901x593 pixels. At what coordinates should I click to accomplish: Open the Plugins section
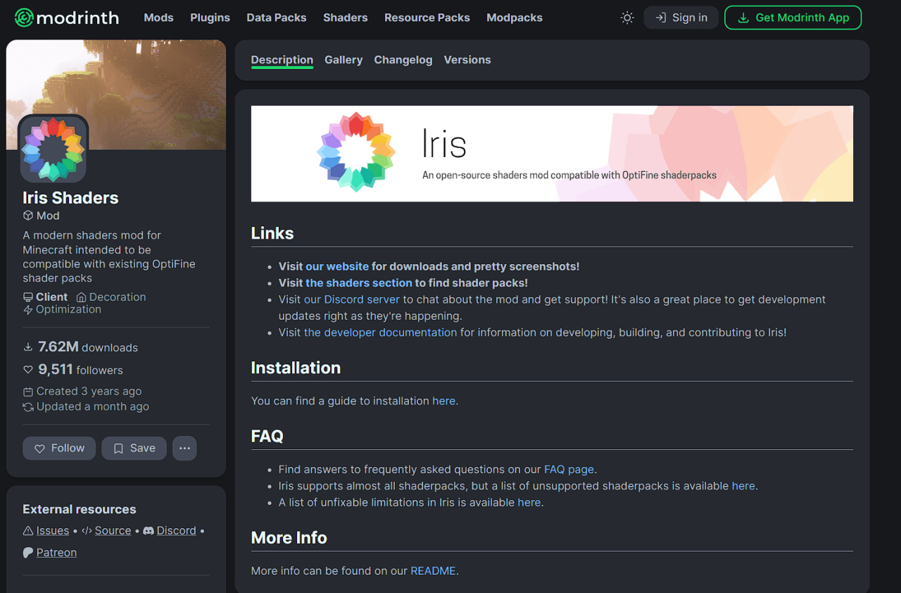pos(210,18)
